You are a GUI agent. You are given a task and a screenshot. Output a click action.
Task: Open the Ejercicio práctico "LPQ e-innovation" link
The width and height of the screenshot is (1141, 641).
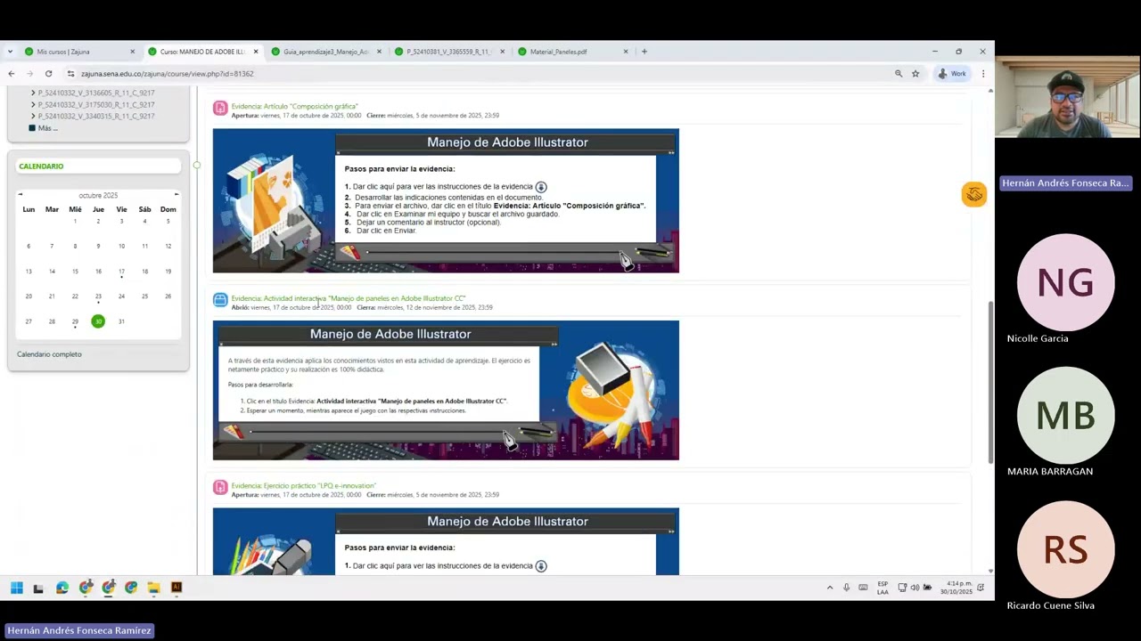pos(303,486)
